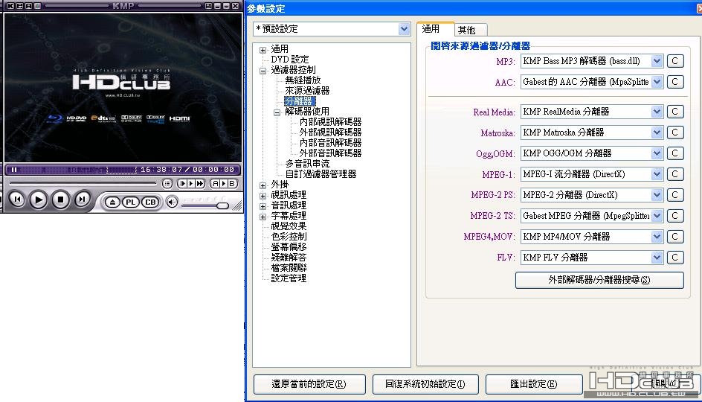Reset Ogg,OGM setting with its C button
The width and height of the screenshot is (702, 402).
pyautogui.click(x=675, y=153)
